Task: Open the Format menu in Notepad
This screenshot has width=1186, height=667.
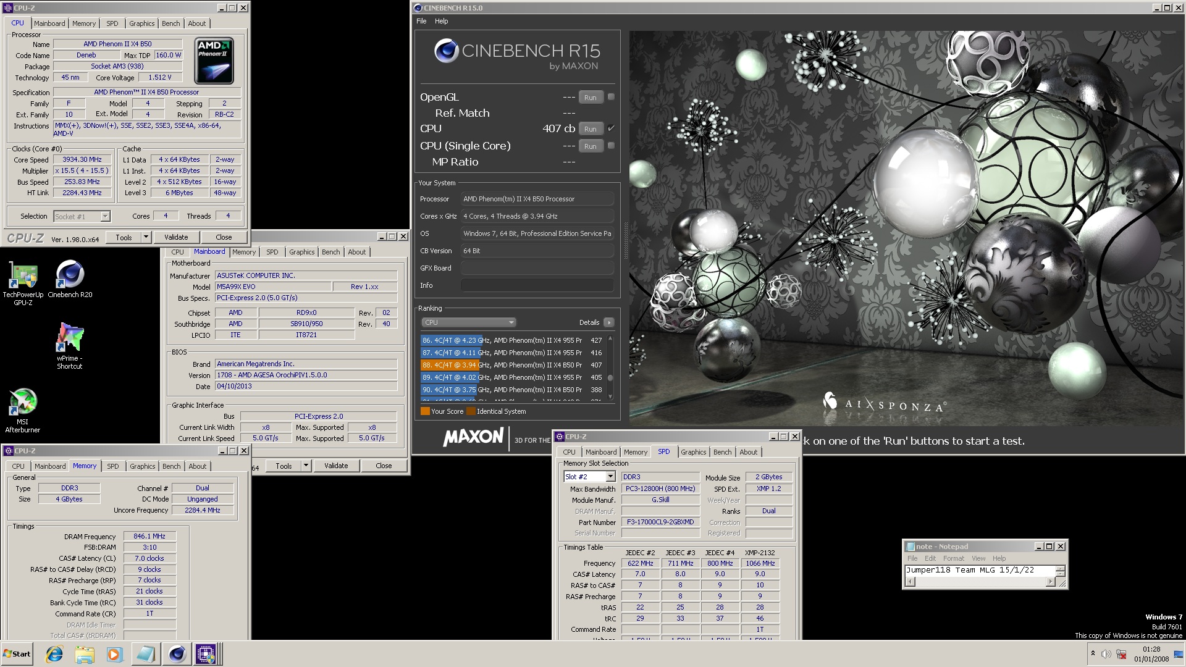Action: 953,558
